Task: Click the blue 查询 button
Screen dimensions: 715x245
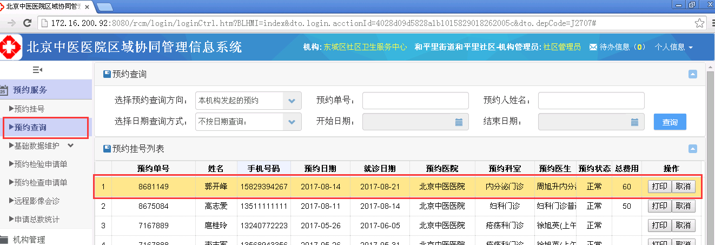Action: tap(670, 122)
